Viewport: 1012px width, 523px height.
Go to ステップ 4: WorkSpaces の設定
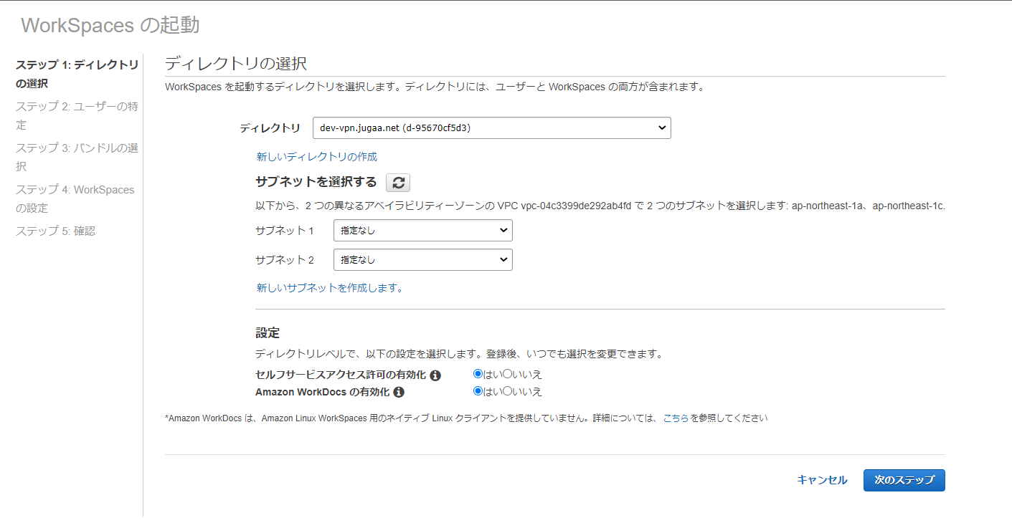coord(75,198)
